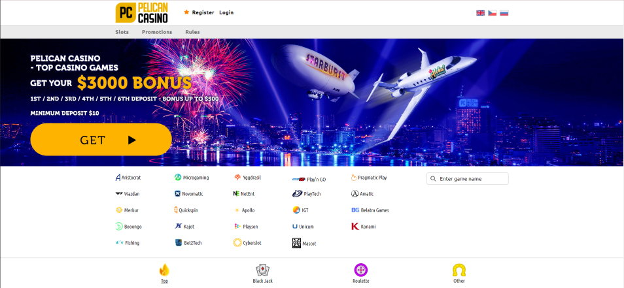Click the Mascot provider icon
Viewport: 624px width, 288px height.
(x=296, y=243)
